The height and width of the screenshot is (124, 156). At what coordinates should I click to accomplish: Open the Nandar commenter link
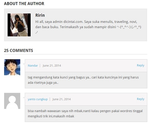33,66
